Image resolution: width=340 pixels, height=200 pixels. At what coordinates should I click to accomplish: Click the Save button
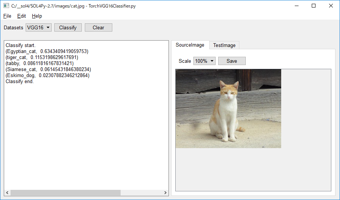[x=232, y=61]
